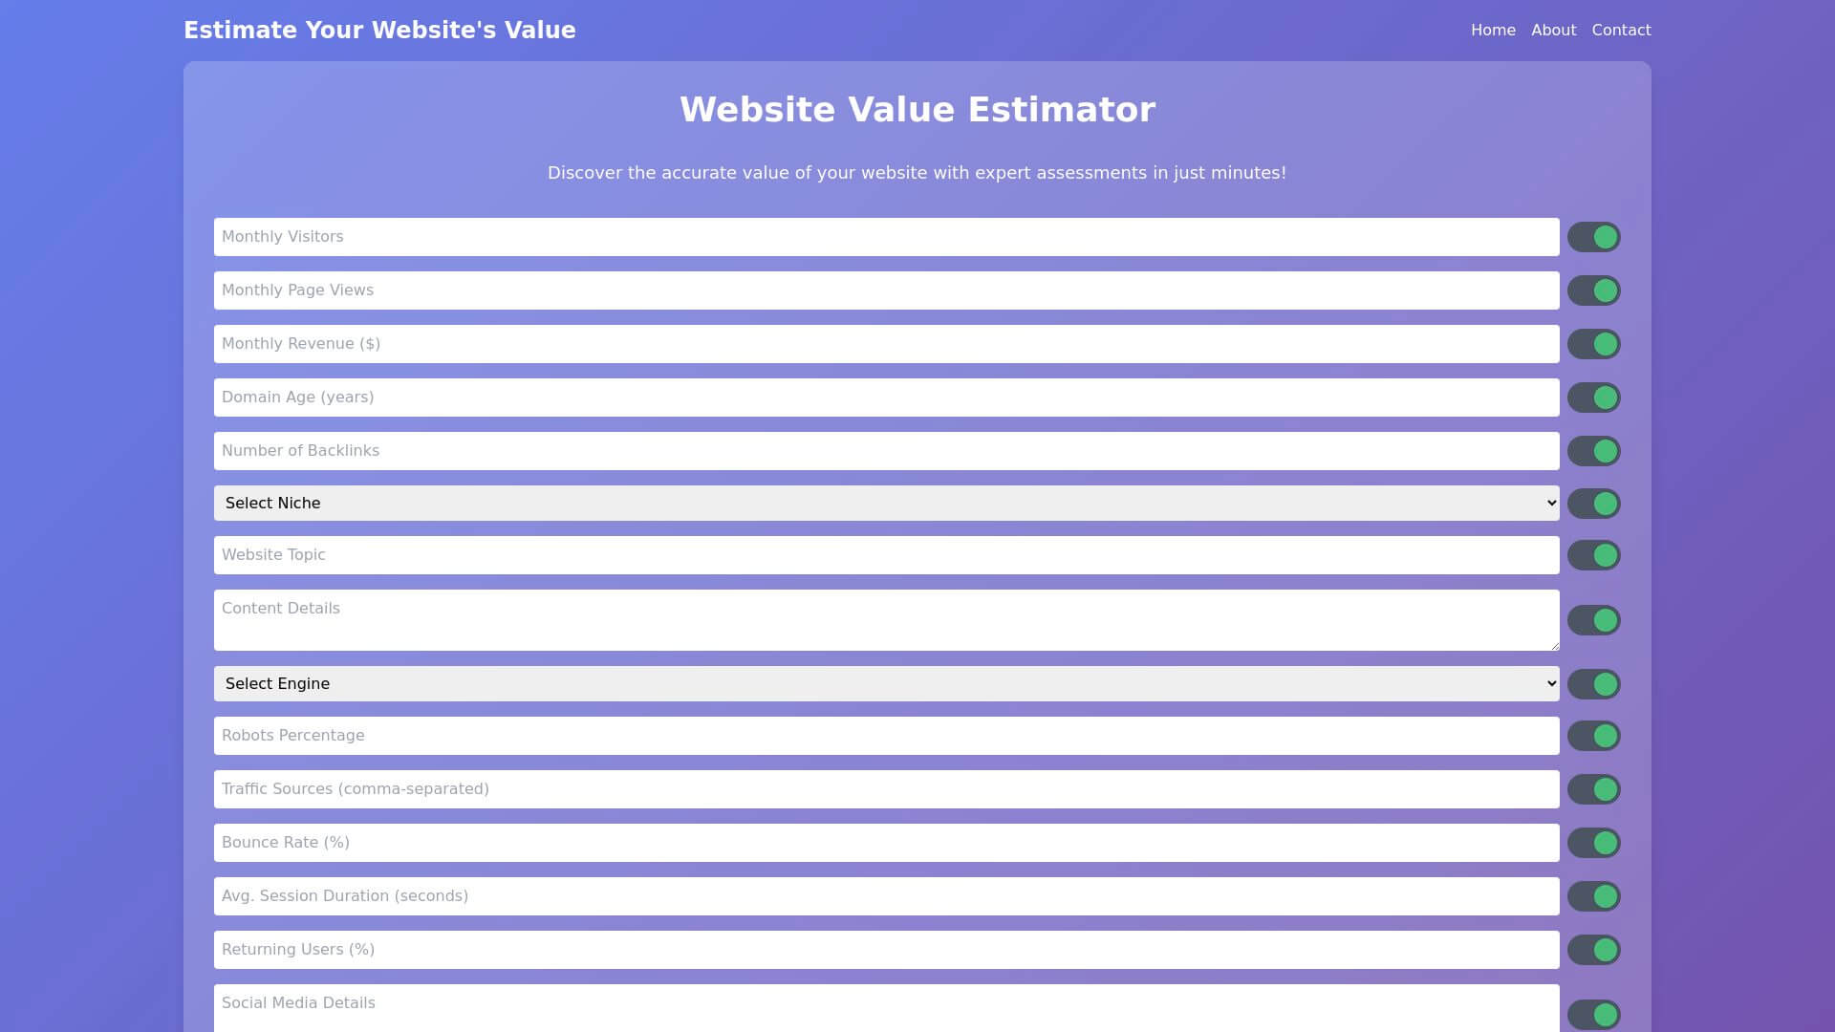This screenshot has width=1835, height=1032.
Task: Click the Monthly Visitors input field
Action: pos(886,237)
